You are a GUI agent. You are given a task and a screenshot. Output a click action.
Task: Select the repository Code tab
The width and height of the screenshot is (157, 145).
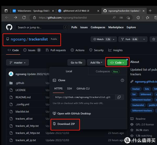tap(13, 50)
